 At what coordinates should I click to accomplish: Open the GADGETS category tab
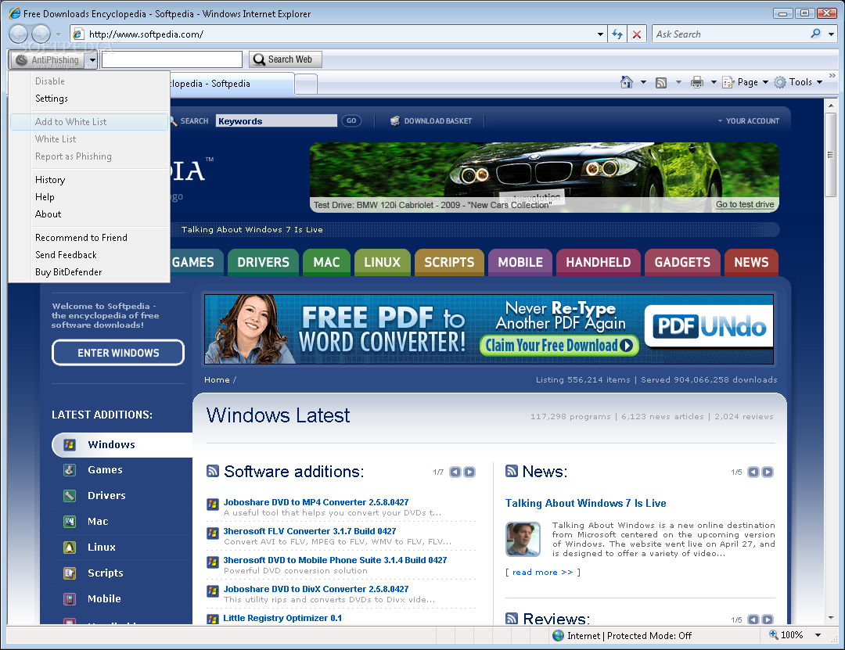click(682, 263)
